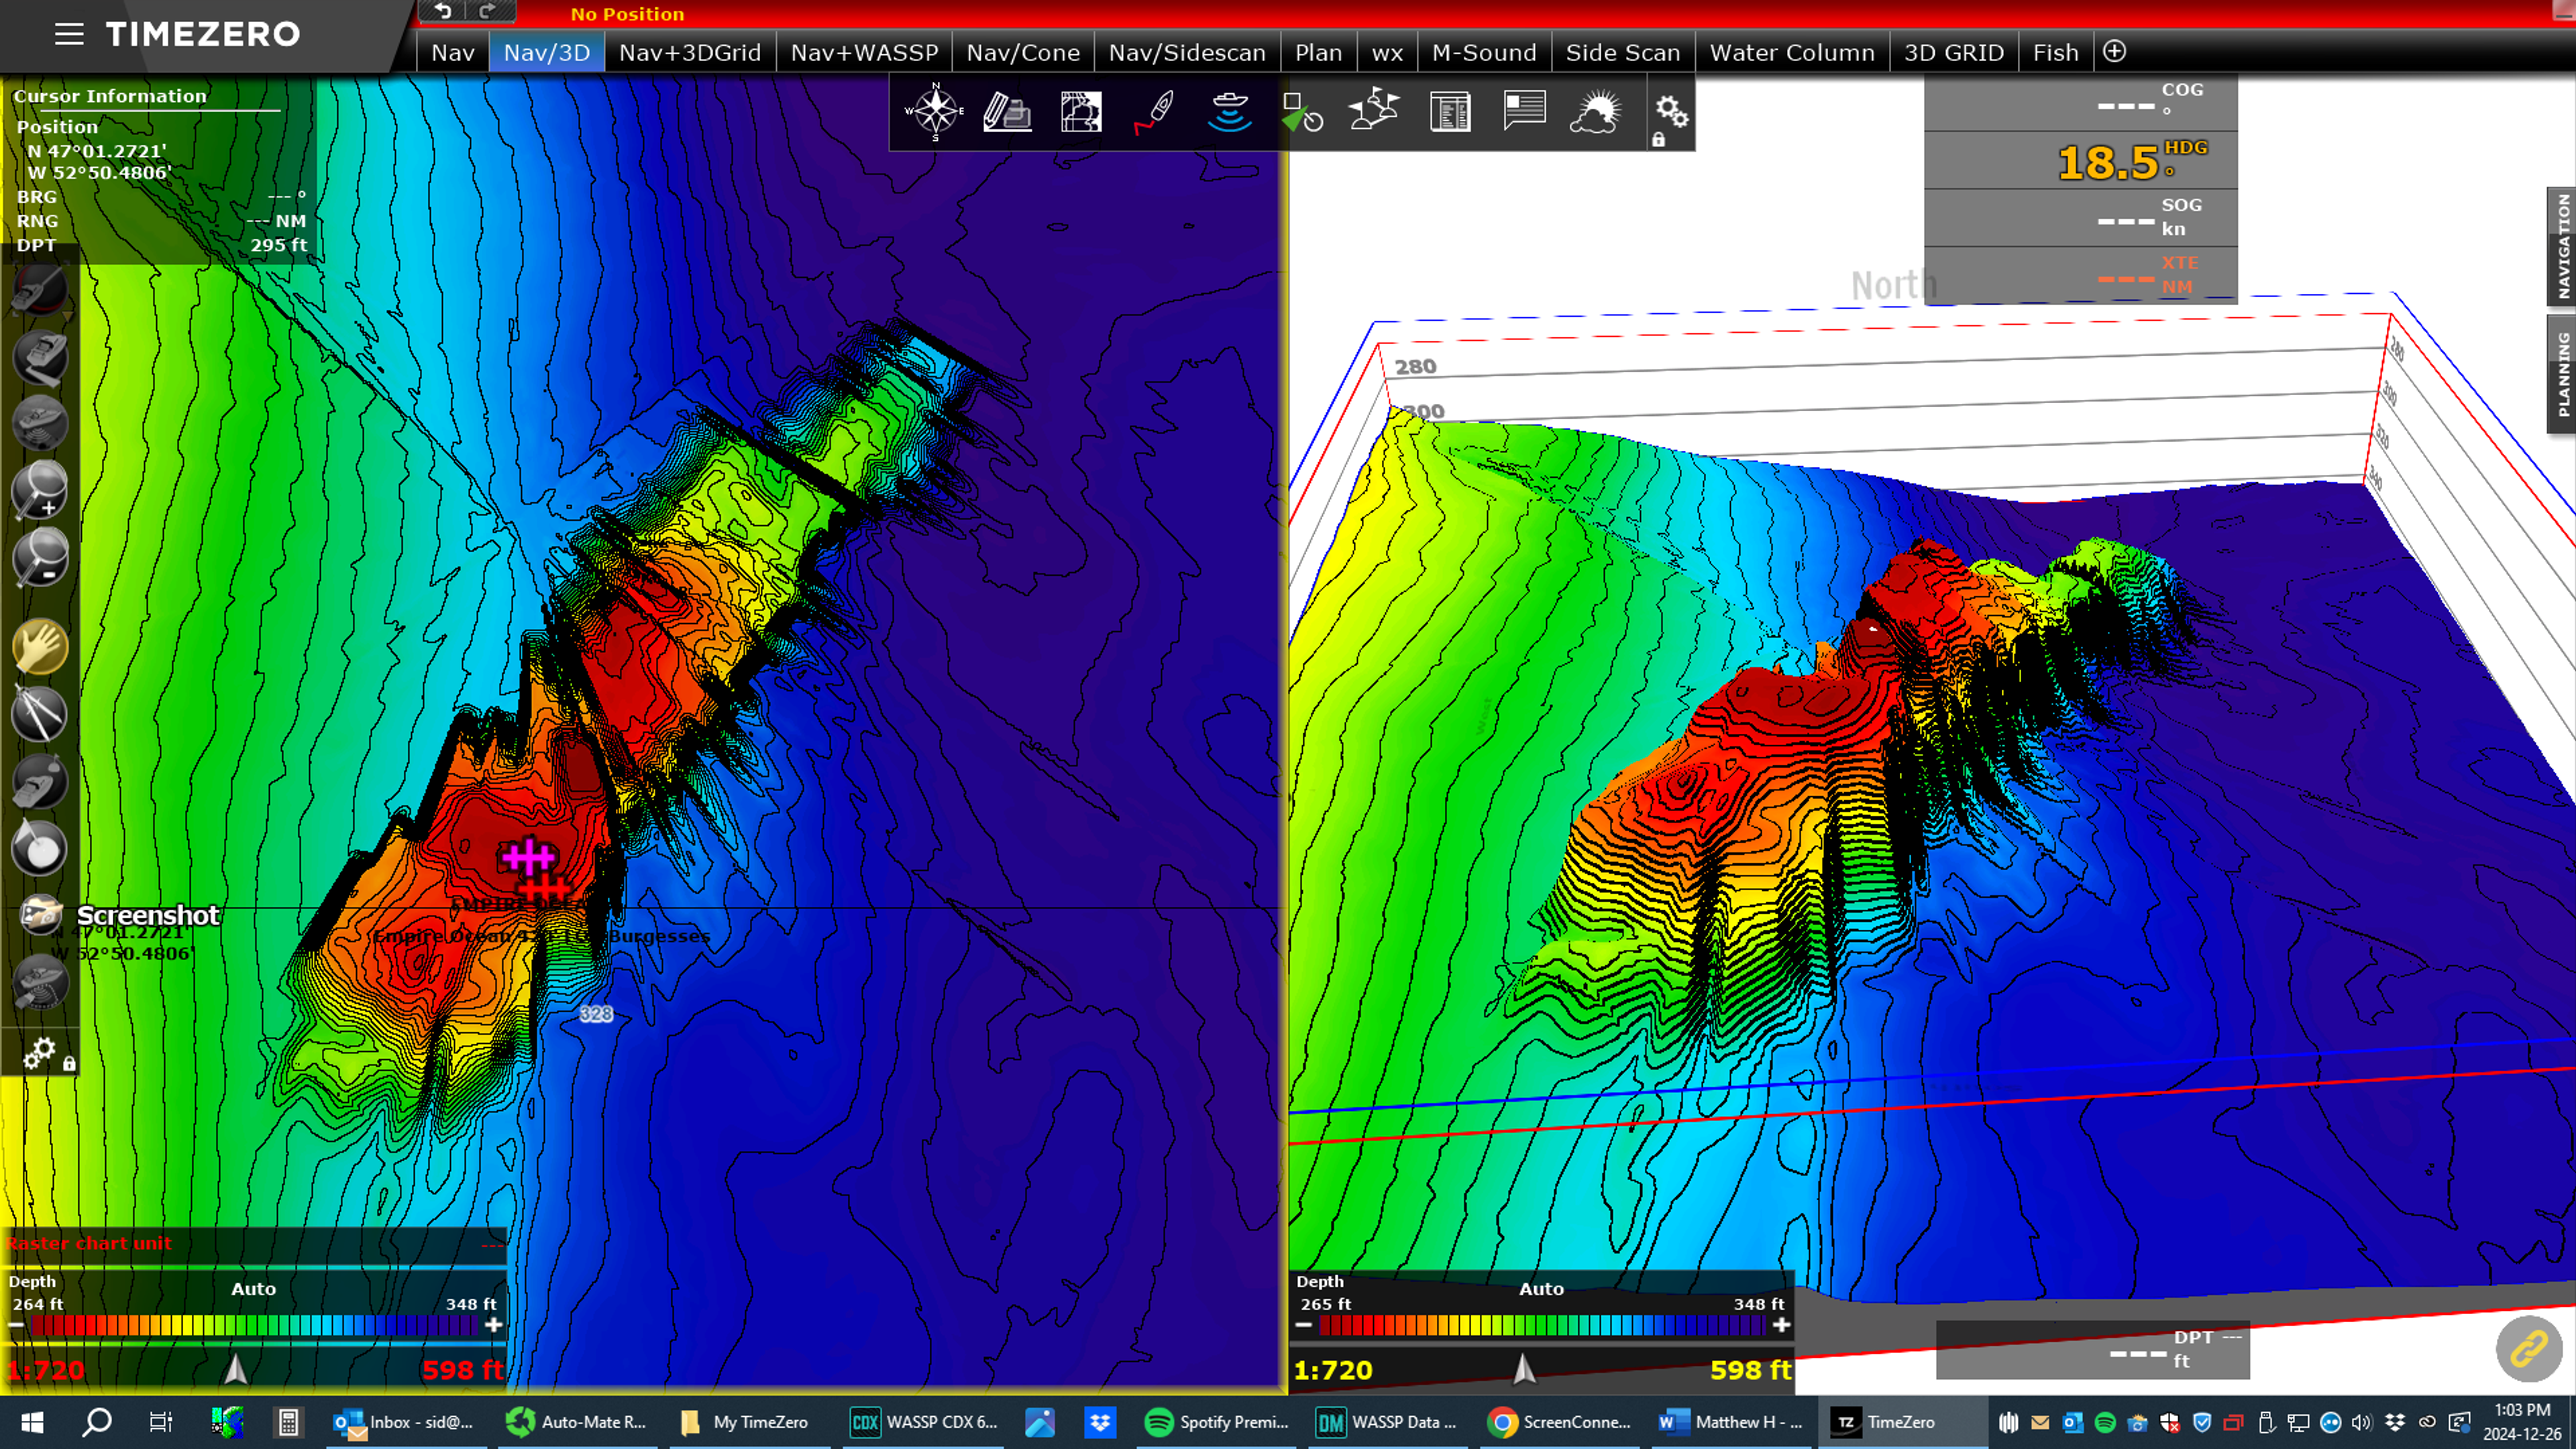Open WASSP CDX from the Windows taskbar
Image resolution: width=2576 pixels, height=1449 pixels.
pyautogui.click(x=923, y=1422)
